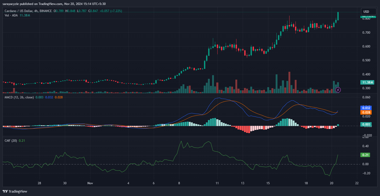Click the 4 date on the time axis

(x=128, y=183)
